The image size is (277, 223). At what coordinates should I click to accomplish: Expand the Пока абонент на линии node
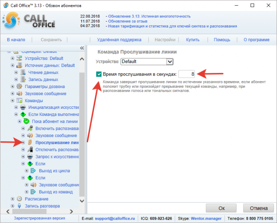19,121
